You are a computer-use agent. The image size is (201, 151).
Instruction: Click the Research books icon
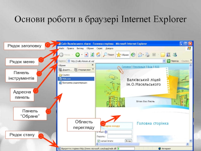click(168, 55)
